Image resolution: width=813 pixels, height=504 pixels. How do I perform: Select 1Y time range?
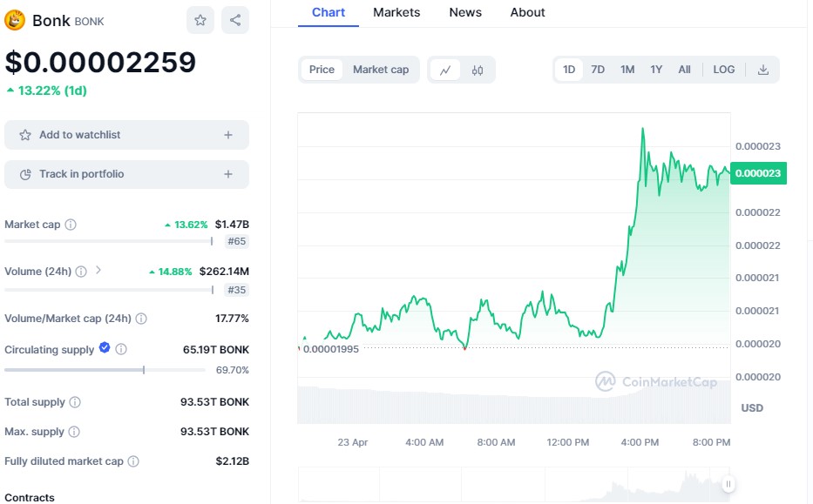pyautogui.click(x=656, y=70)
